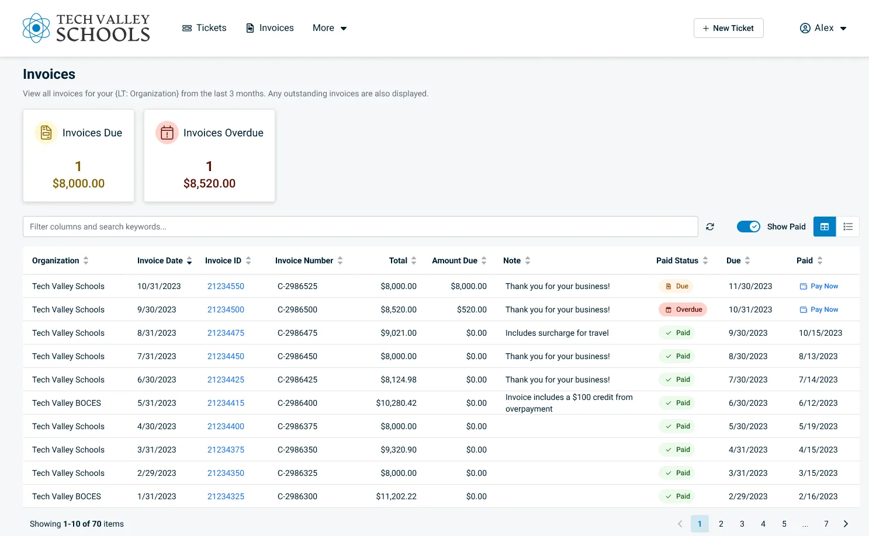Sort by Invoice Date column arrows
Screen dimensions: 869x536
[189, 261]
